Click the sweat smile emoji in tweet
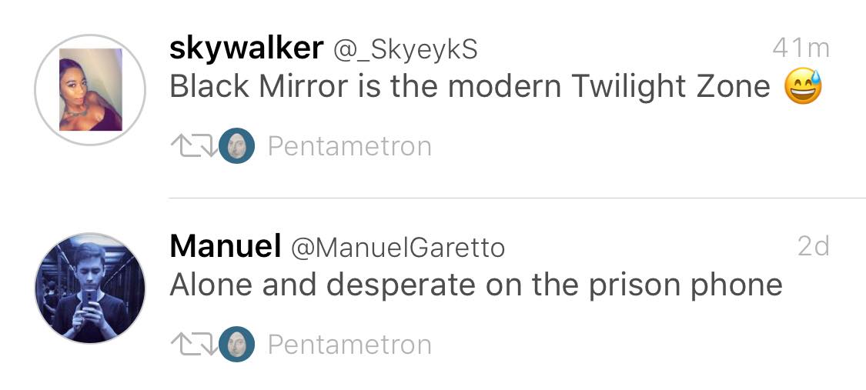The width and height of the screenshot is (866, 390). point(802,87)
